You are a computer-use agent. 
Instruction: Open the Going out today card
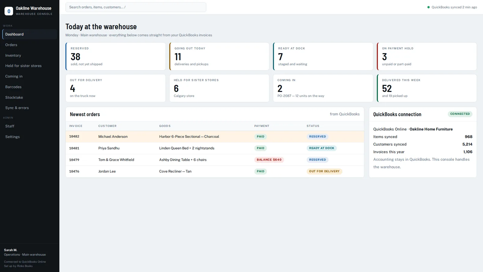coord(219,57)
